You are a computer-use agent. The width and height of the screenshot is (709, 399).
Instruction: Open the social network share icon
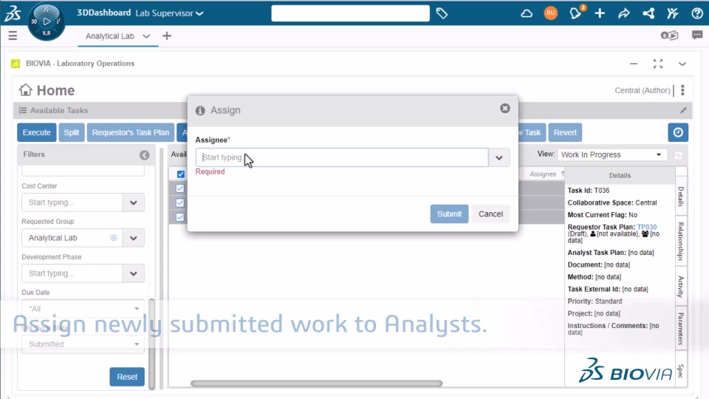[648, 13]
